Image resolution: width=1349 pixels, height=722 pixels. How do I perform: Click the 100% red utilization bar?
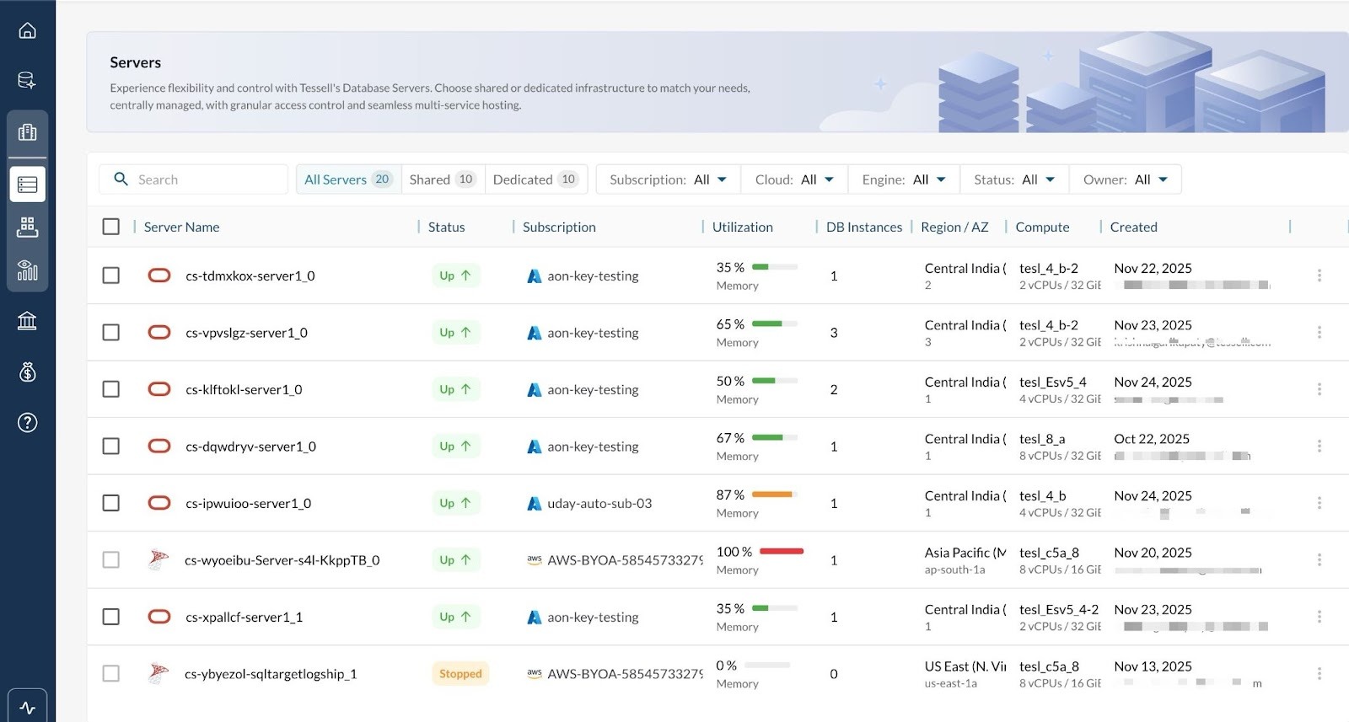coord(781,552)
